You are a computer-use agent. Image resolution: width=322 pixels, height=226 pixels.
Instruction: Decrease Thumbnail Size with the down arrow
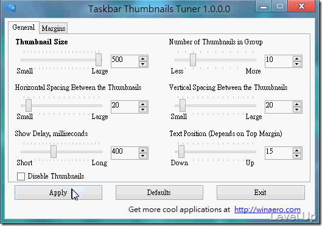[143, 64]
